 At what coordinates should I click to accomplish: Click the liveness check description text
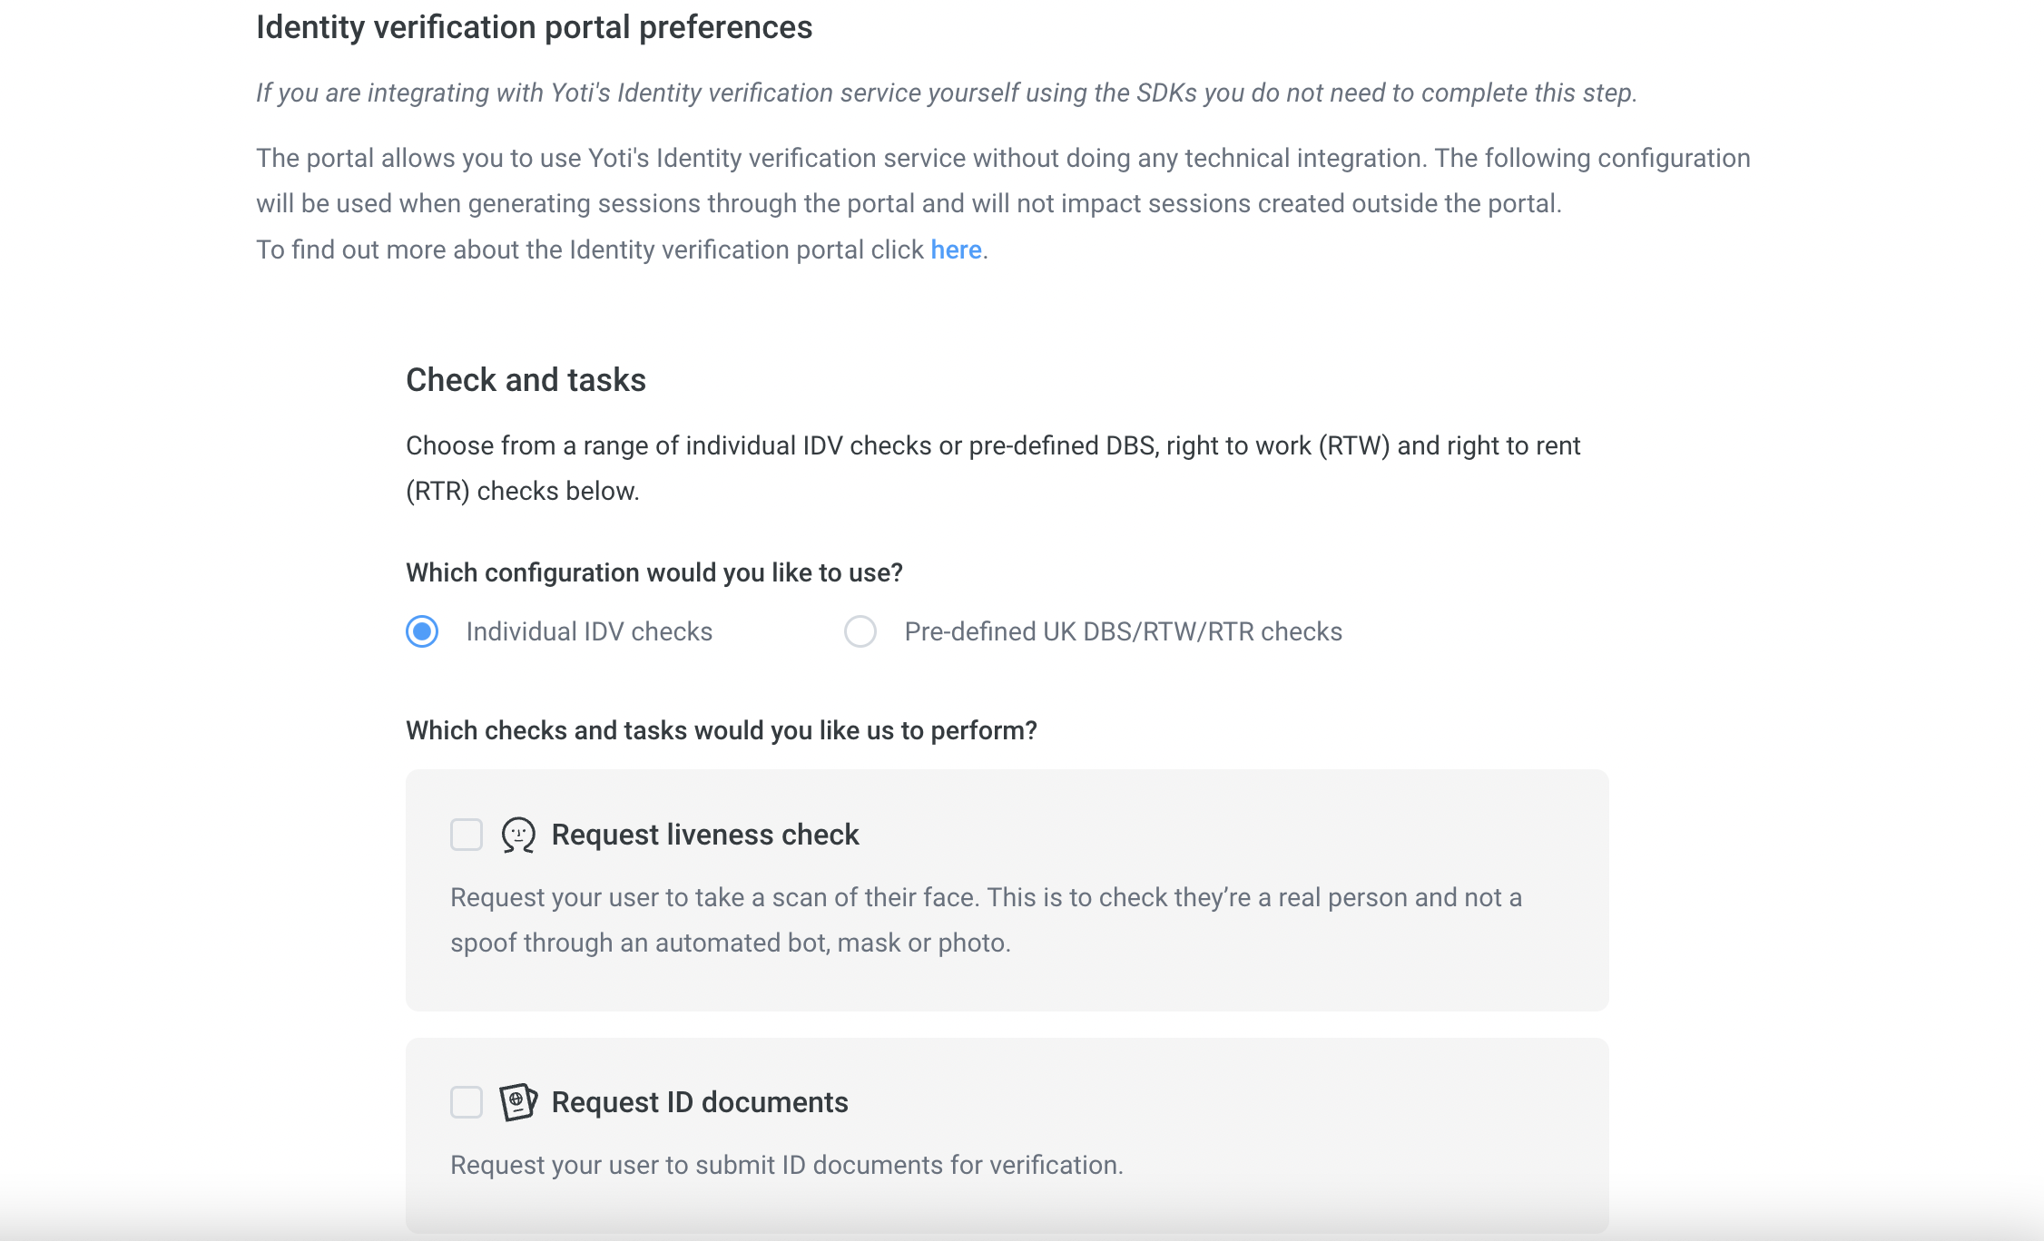[986, 920]
